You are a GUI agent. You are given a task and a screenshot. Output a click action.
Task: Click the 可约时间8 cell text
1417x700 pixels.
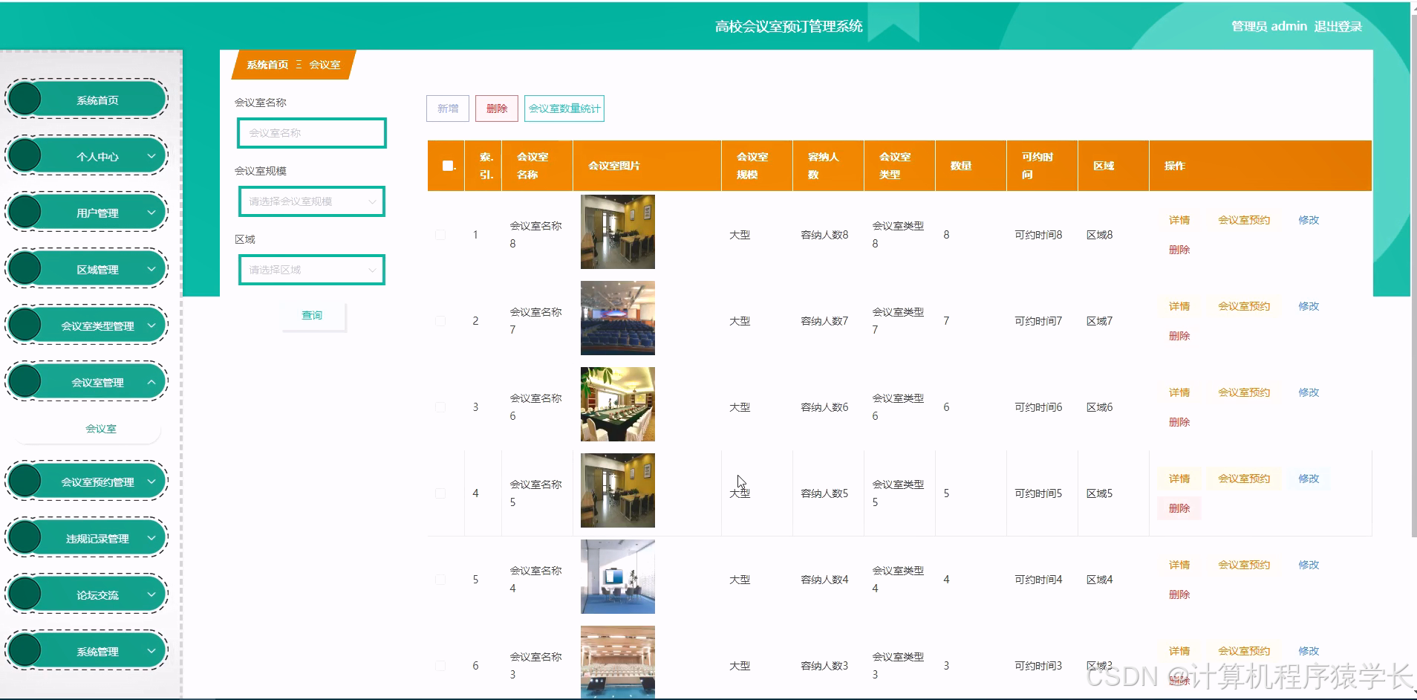(1038, 235)
